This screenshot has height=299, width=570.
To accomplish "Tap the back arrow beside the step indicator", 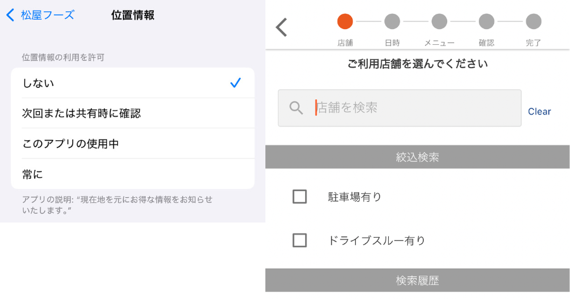I will [x=282, y=27].
